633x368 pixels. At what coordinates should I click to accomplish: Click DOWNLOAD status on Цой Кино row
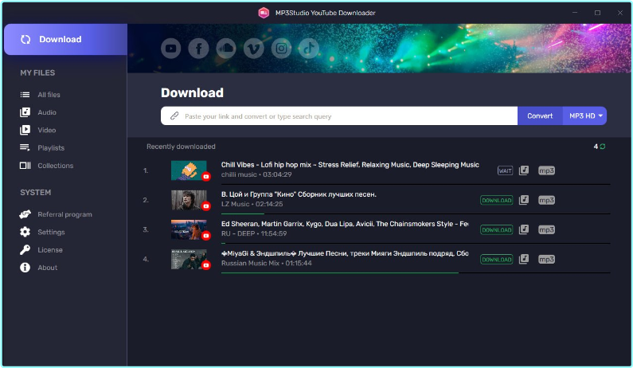(497, 201)
